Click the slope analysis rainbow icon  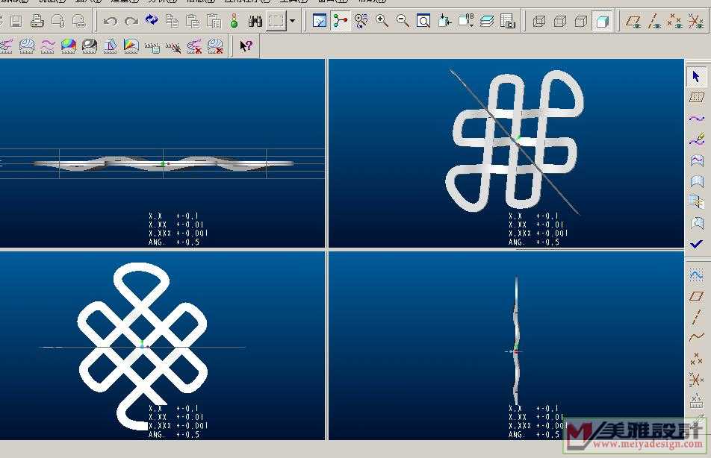[x=131, y=46]
